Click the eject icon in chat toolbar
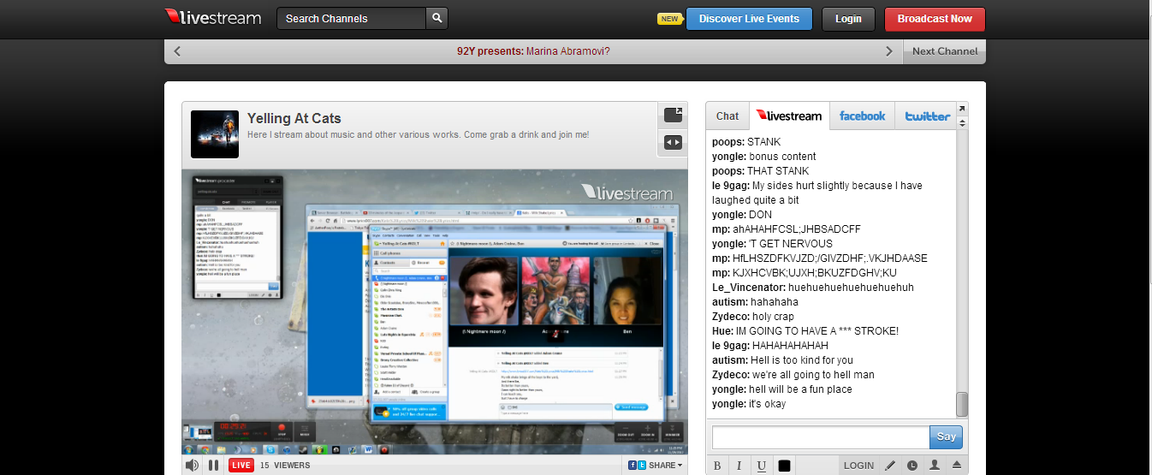 [x=957, y=466]
